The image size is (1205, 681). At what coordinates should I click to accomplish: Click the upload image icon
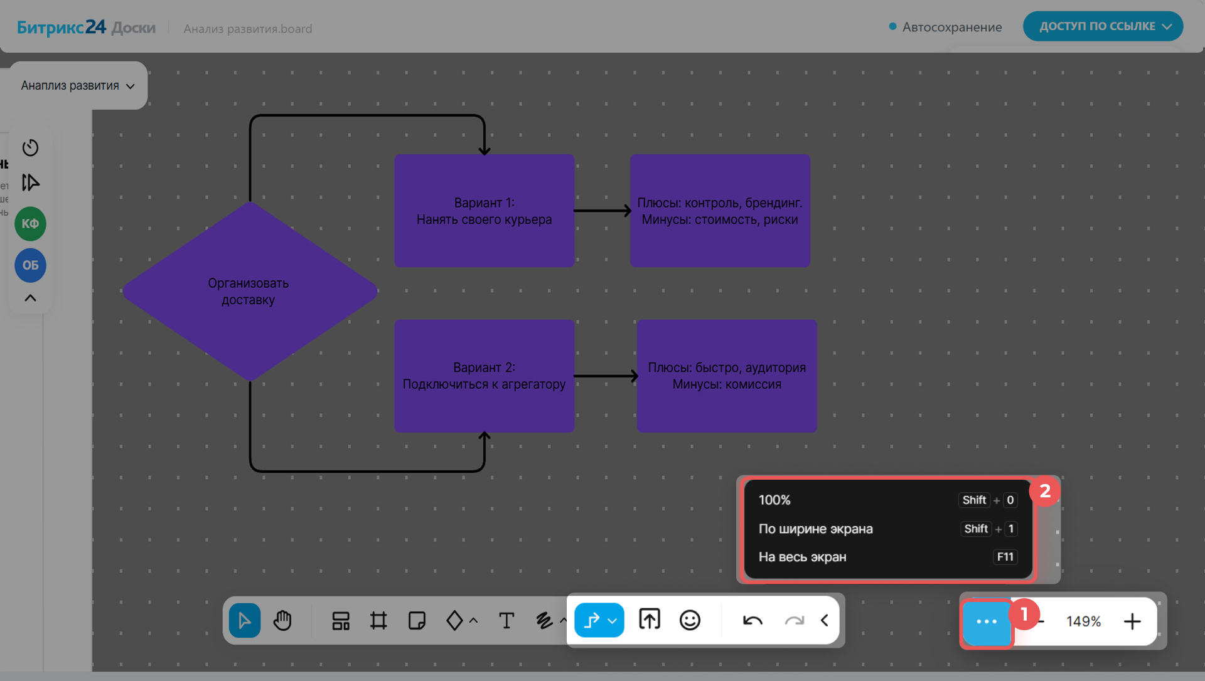(649, 620)
